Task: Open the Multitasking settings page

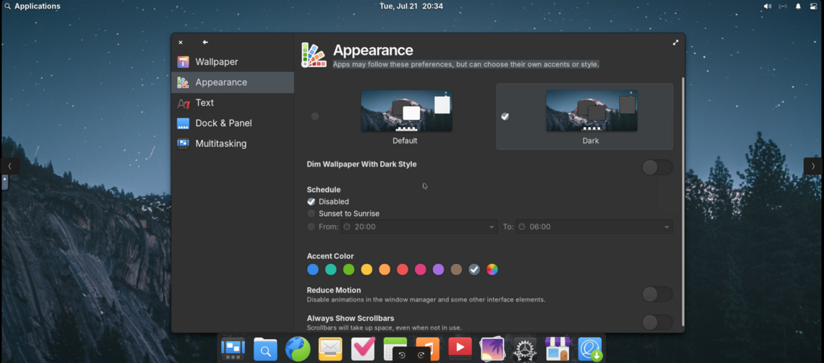Action: click(232, 144)
